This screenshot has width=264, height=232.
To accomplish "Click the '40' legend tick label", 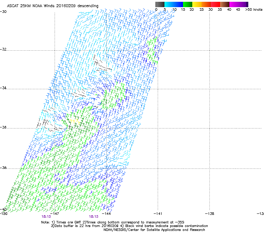I will pos(229,10).
